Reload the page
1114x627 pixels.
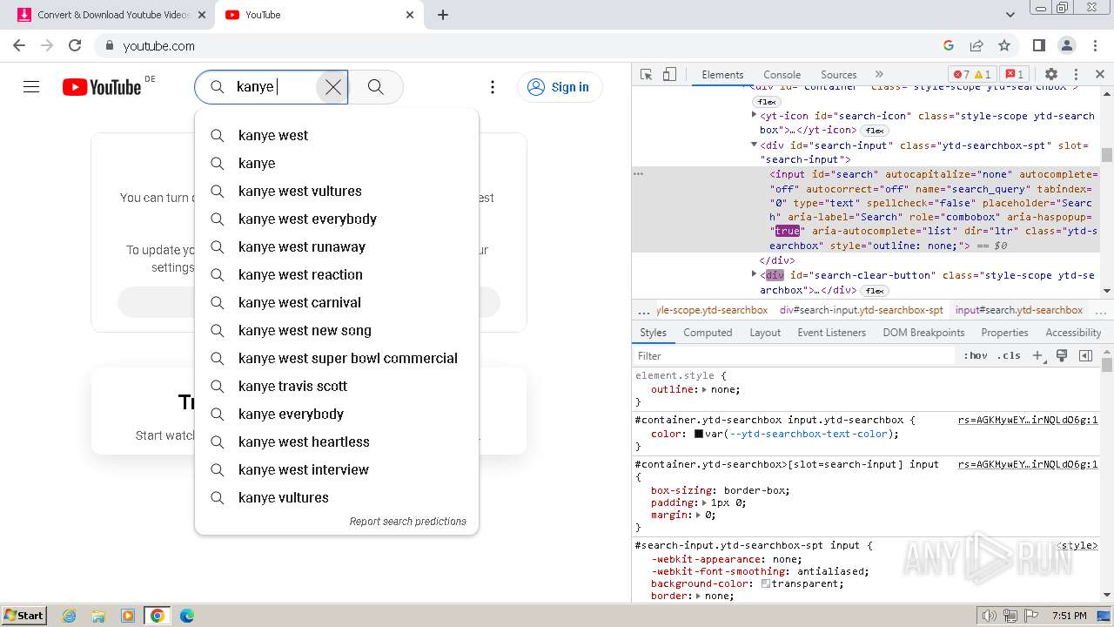click(75, 45)
